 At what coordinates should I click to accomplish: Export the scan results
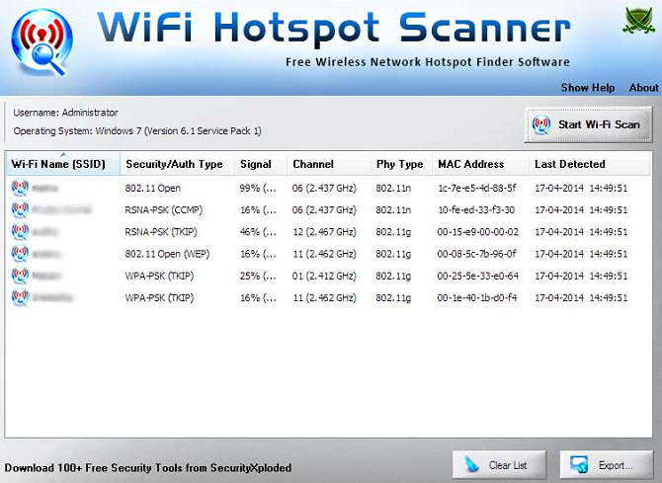pos(607,465)
